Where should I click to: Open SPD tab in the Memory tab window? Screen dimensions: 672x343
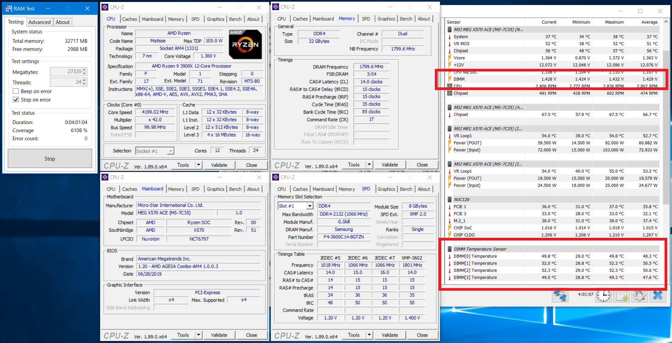pos(366,19)
